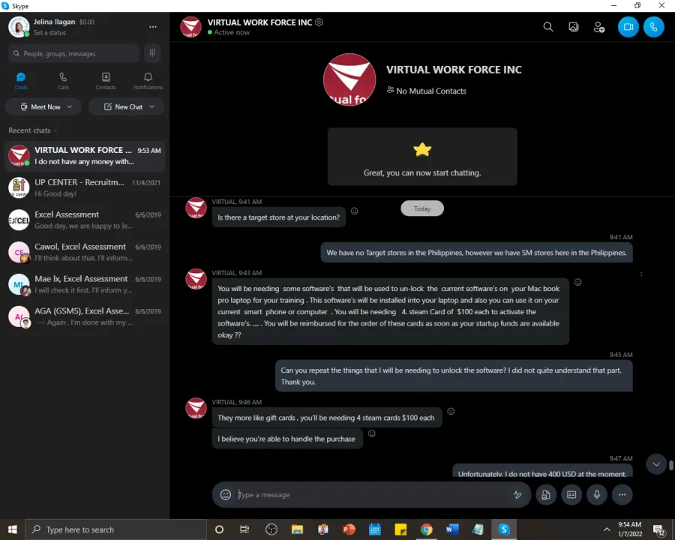Screen dimensions: 675x540
Task: Record a voice message with microphone
Action: 597,495
